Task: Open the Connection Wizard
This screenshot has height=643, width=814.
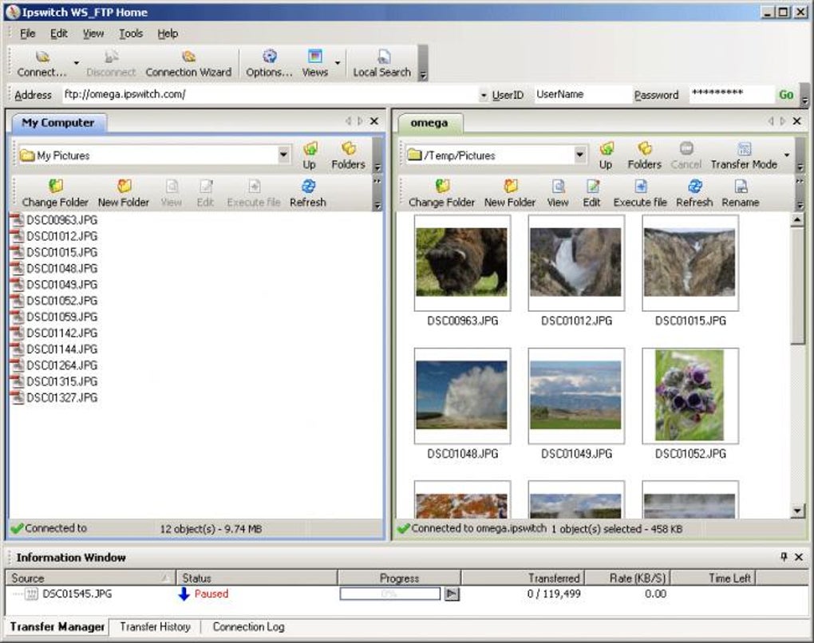Action: (x=188, y=63)
